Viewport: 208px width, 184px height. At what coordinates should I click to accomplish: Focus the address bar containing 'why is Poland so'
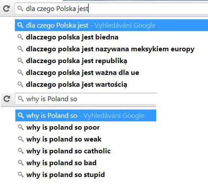[86, 99]
